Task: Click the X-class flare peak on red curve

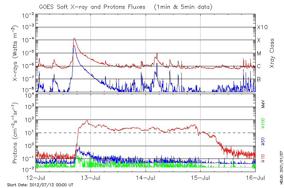Action: [x=74, y=38]
